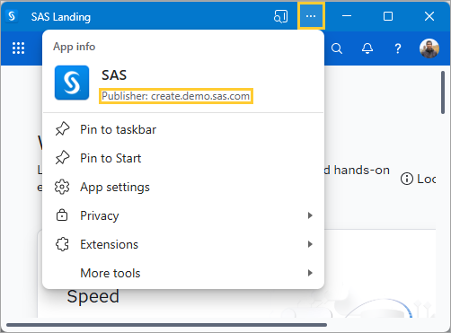Expand Privacy submenu arrow
This screenshot has width=451, height=333.
[x=310, y=215]
